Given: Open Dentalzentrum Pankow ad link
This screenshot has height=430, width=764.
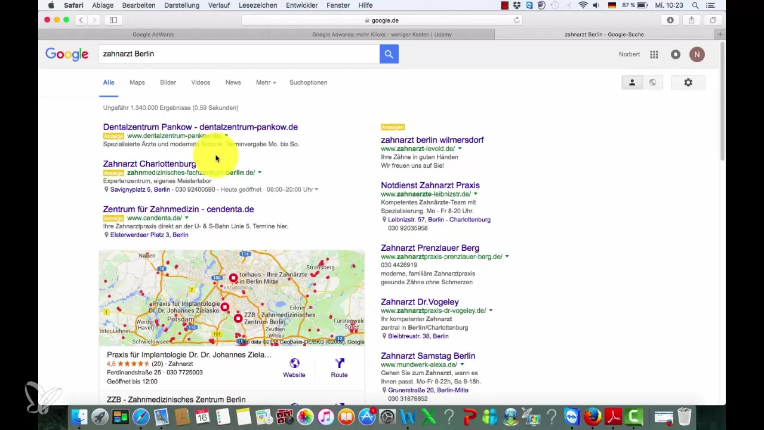Looking at the screenshot, I should (x=200, y=127).
